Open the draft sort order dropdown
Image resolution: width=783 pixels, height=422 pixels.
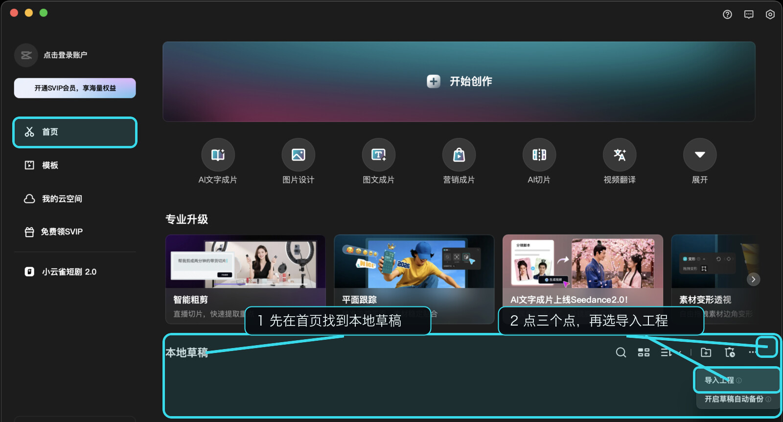click(x=671, y=352)
